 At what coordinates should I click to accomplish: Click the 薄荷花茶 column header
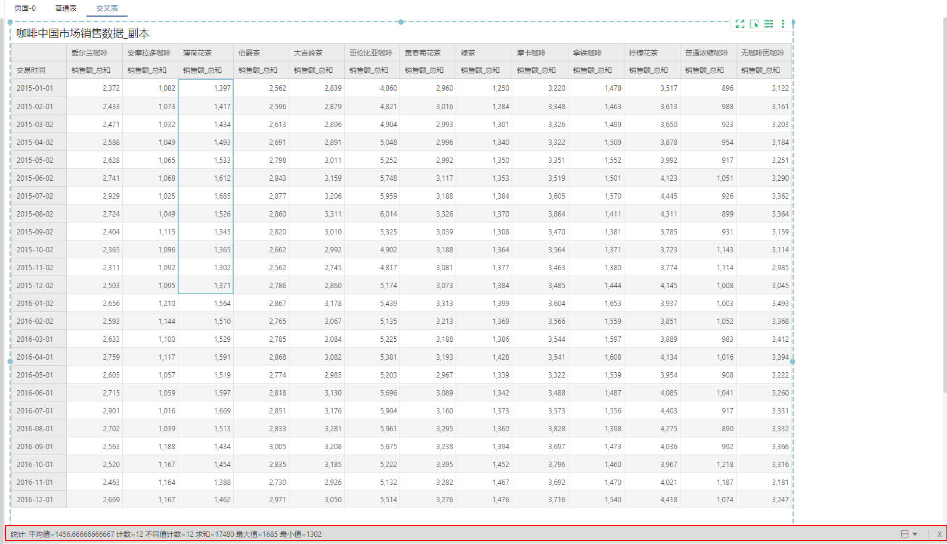197,53
